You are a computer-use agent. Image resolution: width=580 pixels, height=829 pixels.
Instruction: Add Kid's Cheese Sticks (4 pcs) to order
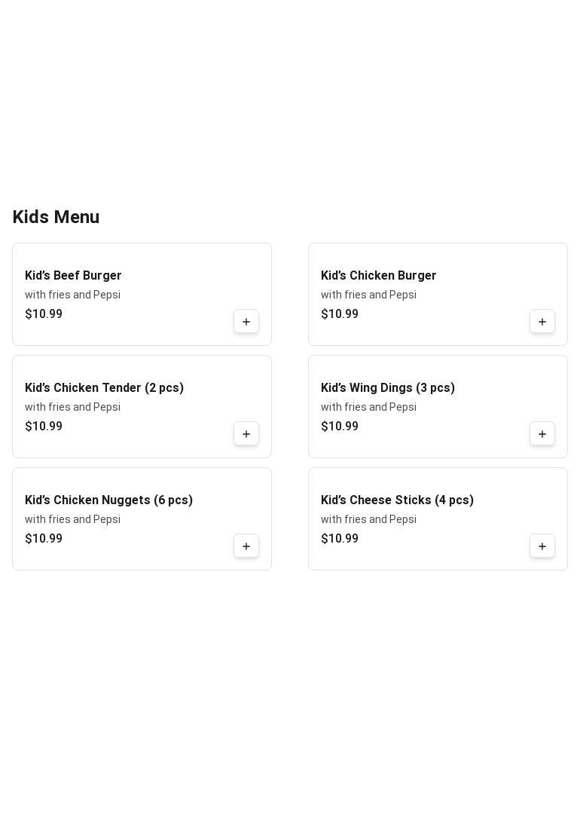tap(542, 546)
